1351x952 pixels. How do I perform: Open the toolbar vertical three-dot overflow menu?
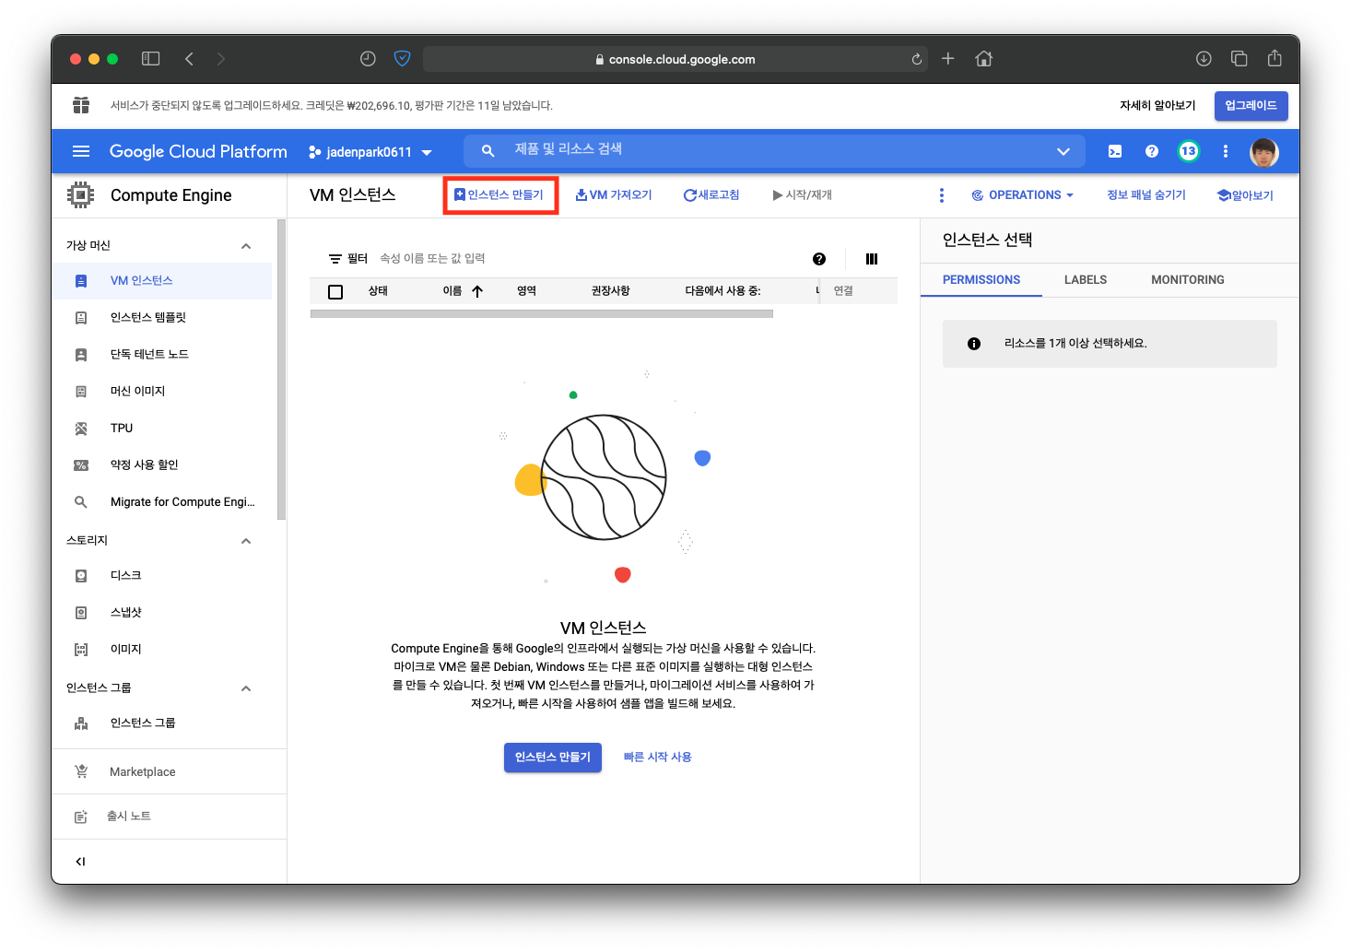pos(942,195)
